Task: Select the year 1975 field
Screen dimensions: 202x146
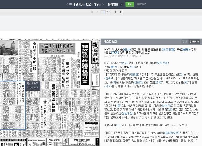Action: [x=78, y=4]
